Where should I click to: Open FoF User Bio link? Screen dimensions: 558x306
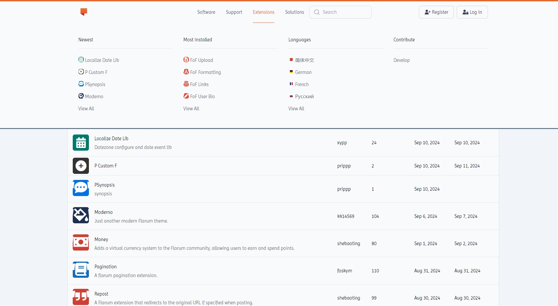coord(202,97)
